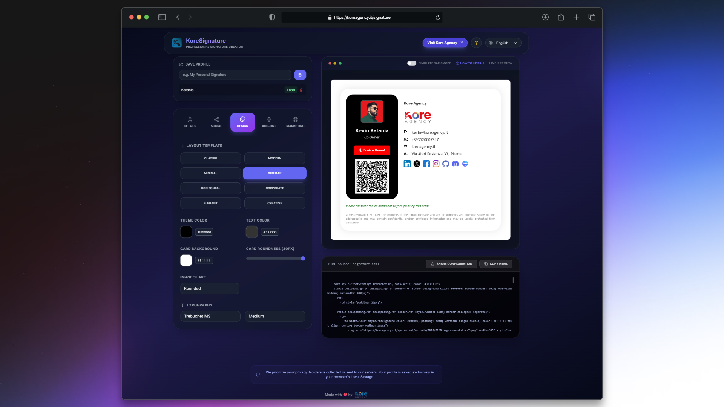This screenshot has height=407, width=724.
Task: Open the Safari sidebar panel icon
Action: 162,17
